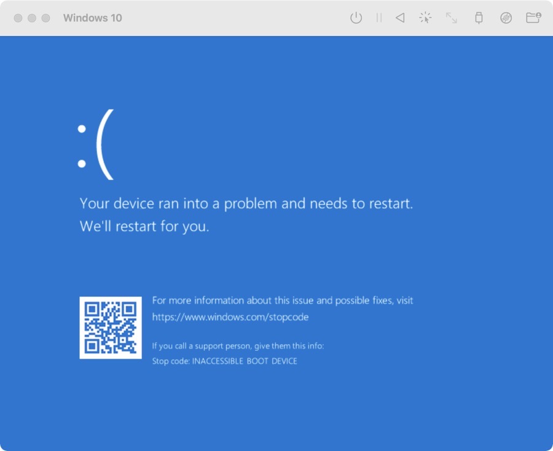553x451 pixels.
Task: Open the CD/DVD drive image menu
Action: (x=506, y=18)
